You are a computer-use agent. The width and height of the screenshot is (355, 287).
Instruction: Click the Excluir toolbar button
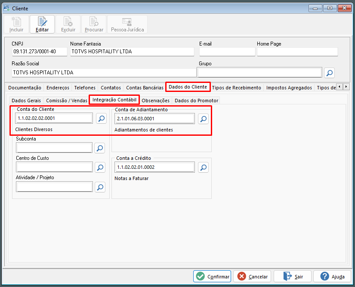click(68, 24)
